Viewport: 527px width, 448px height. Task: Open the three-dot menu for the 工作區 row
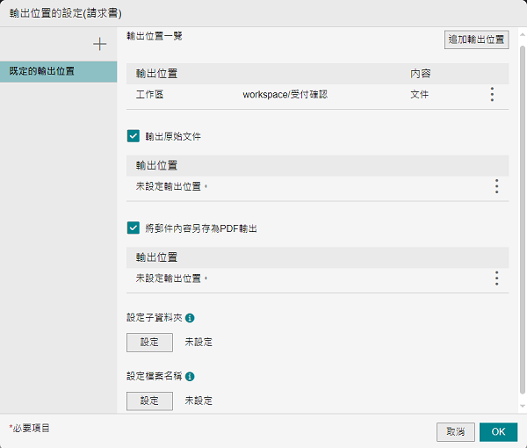(x=492, y=94)
